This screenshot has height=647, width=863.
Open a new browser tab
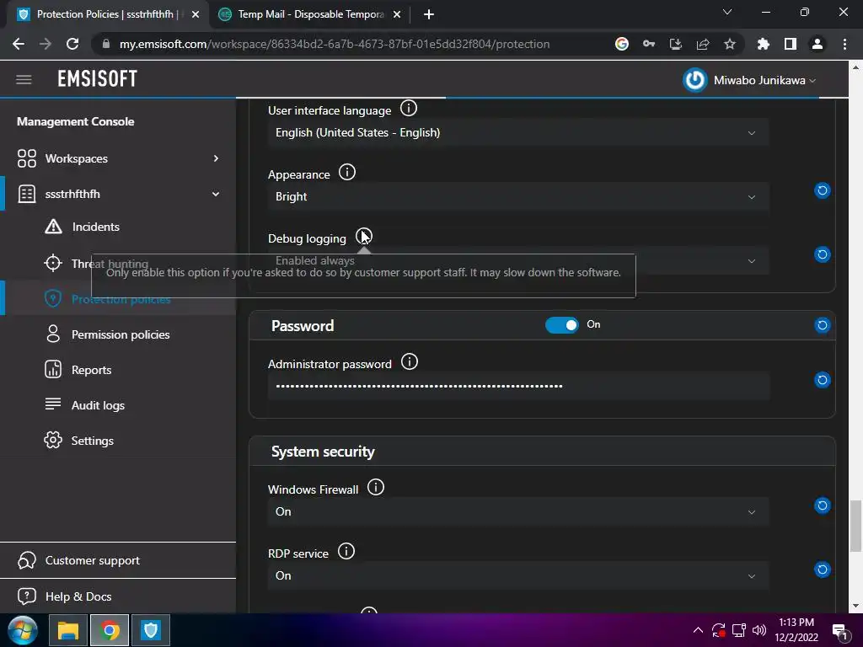pyautogui.click(x=429, y=15)
